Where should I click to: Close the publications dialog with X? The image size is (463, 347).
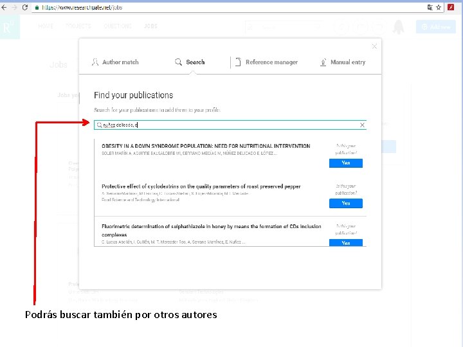[x=374, y=46]
